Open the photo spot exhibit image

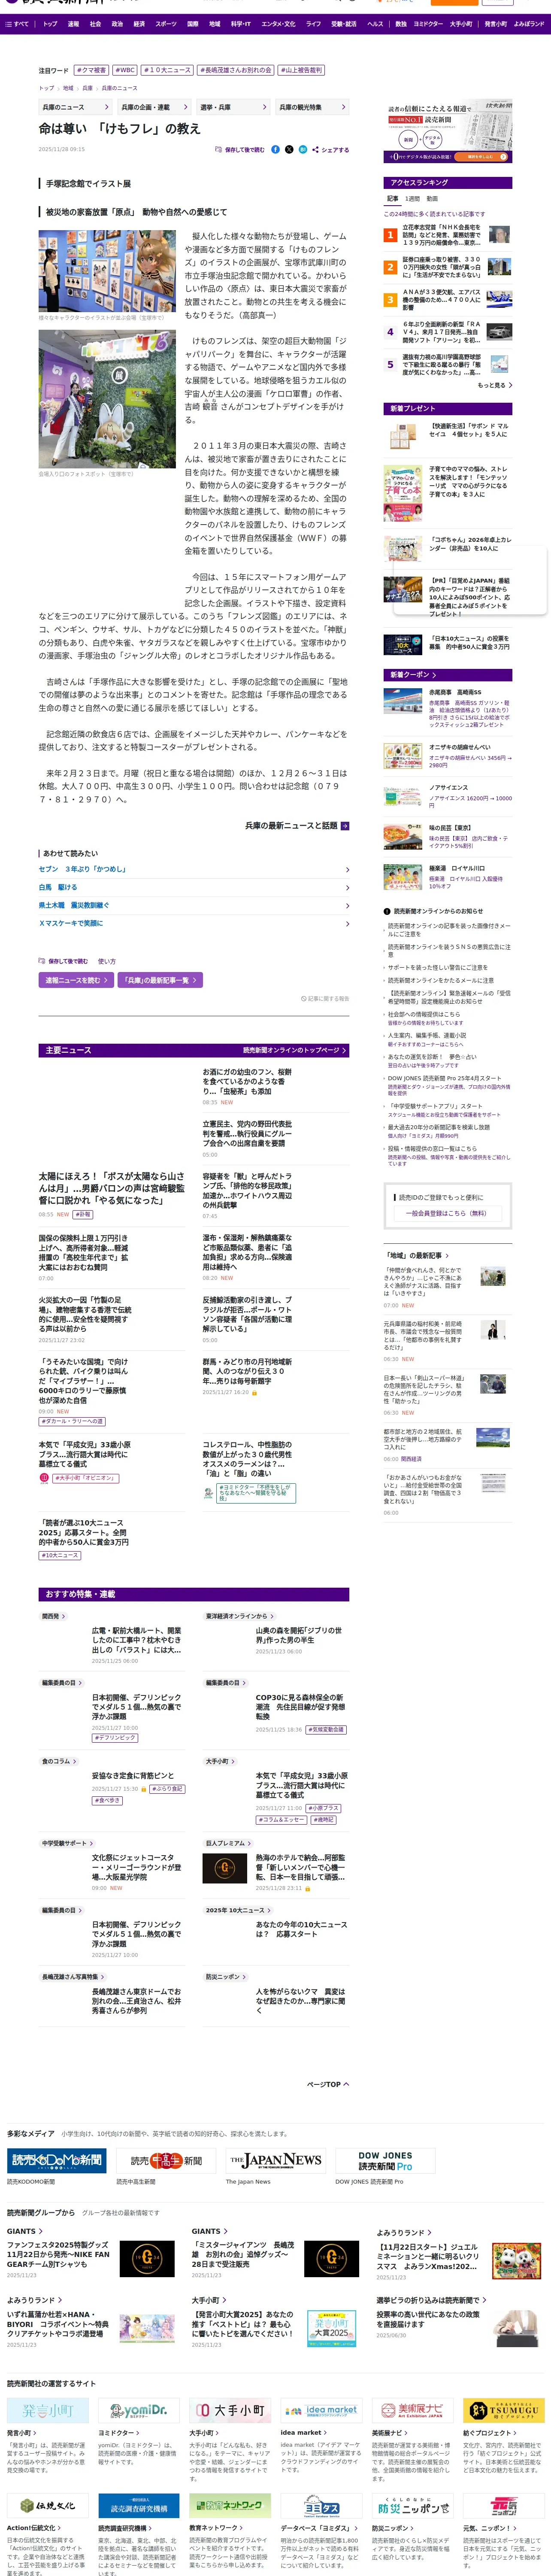107,399
